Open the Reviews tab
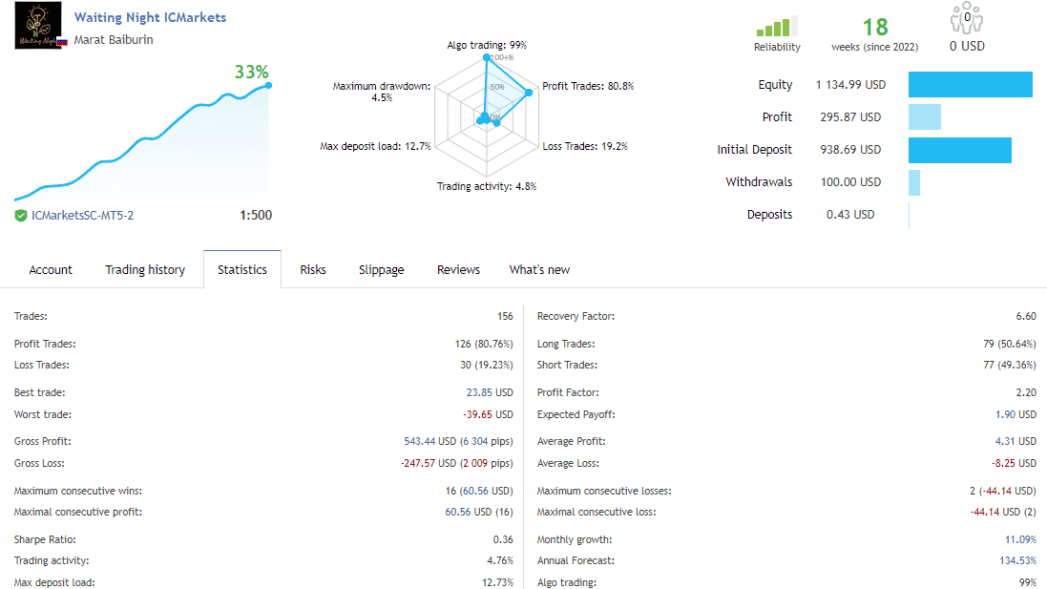 click(x=457, y=269)
